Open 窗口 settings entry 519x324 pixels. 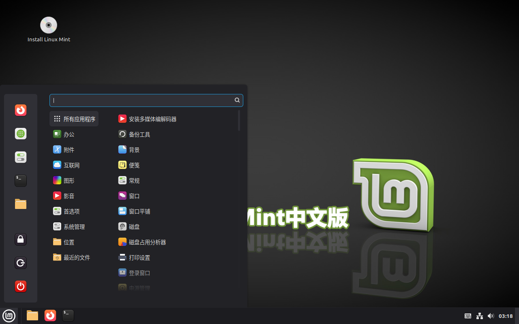click(176, 196)
